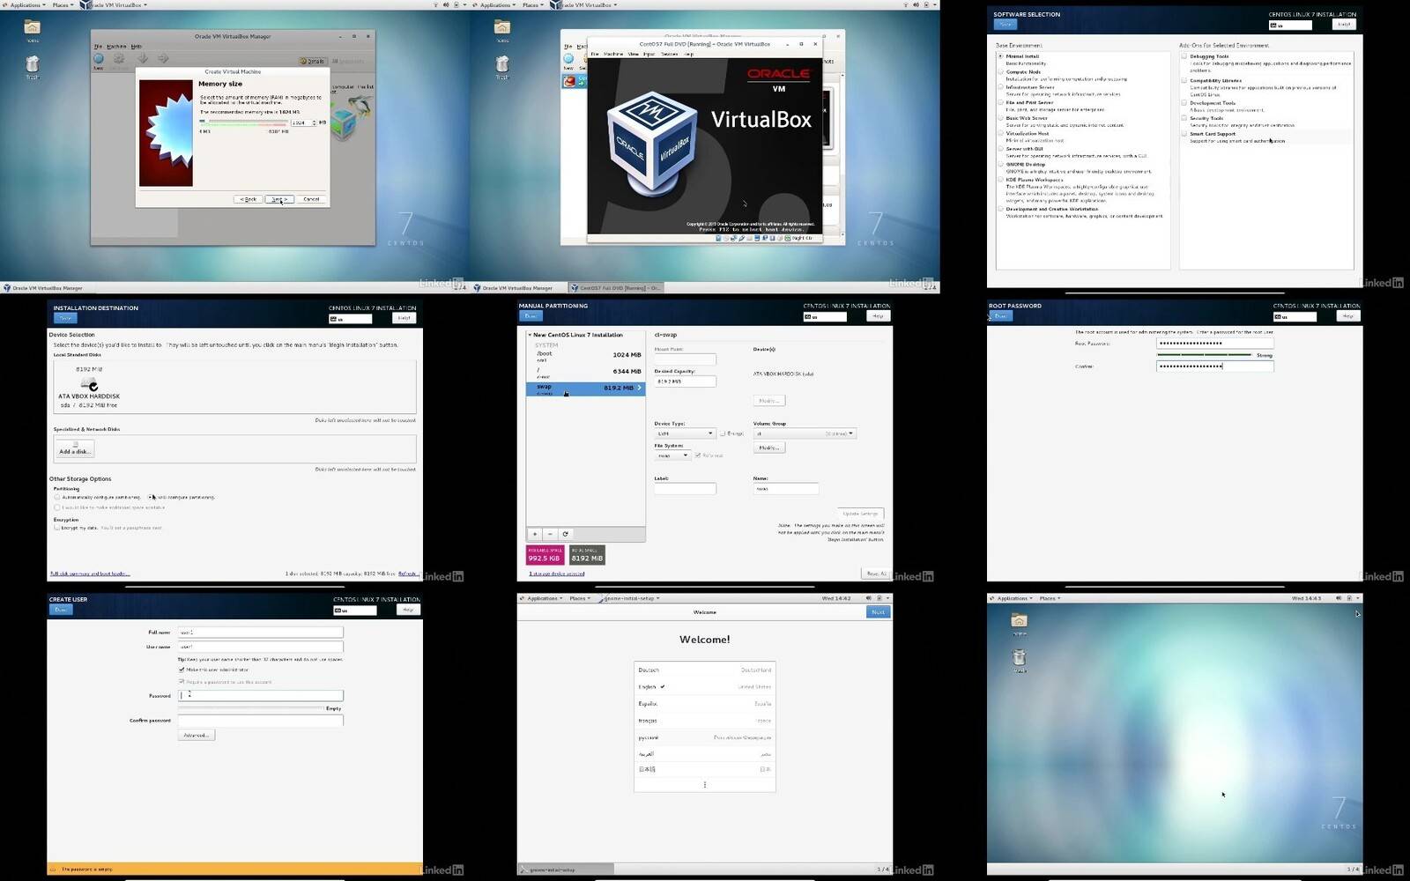Toggle Make this user administrator checkbox
Image resolution: width=1410 pixels, height=881 pixels.
click(182, 670)
